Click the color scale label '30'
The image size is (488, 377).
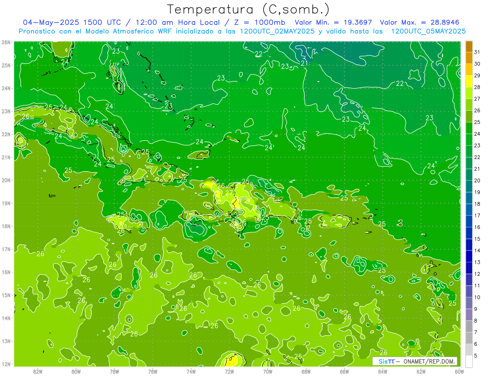[x=477, y=63]
